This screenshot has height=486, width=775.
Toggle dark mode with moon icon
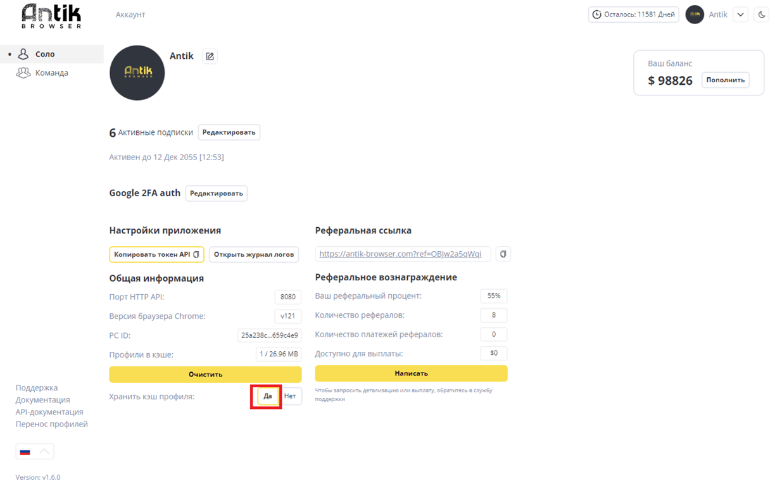762,15
